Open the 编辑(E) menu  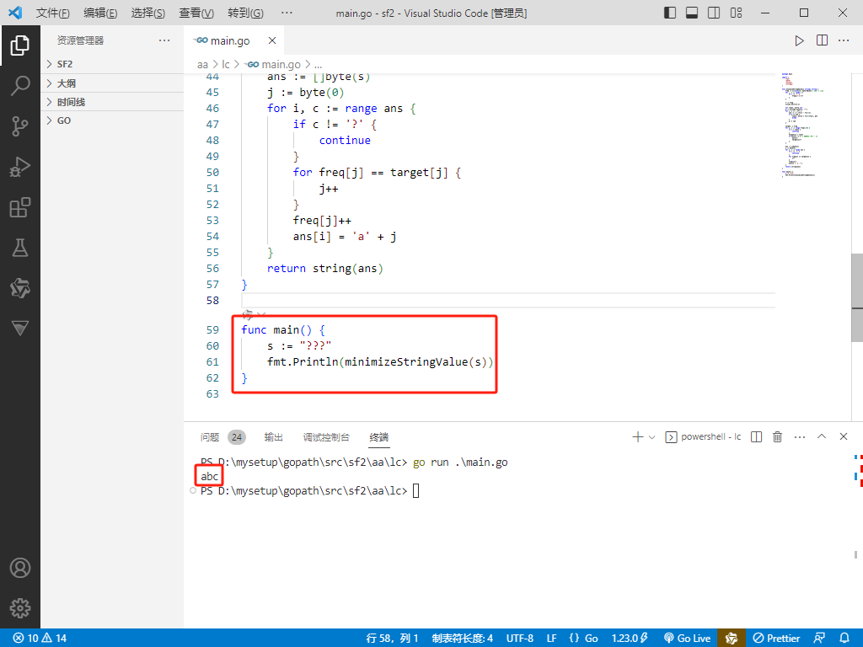[x=100, y=13]
